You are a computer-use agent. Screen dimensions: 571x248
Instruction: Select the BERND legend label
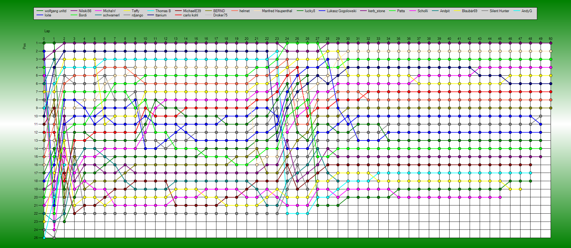219,11
